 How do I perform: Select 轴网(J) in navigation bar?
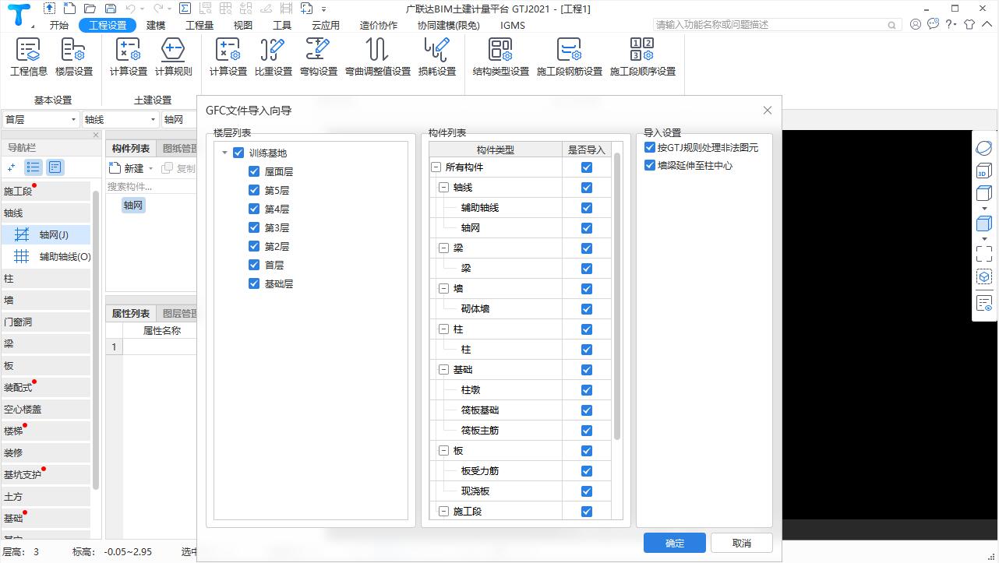(47, 234)
